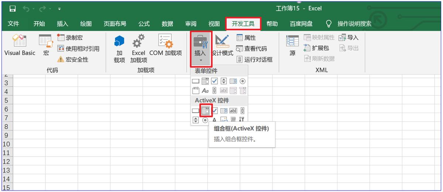Viewport: 443px width, 192px height.
Task: Expand Customize Quick Access Toolbar arrow
Action: click(59, 8)
